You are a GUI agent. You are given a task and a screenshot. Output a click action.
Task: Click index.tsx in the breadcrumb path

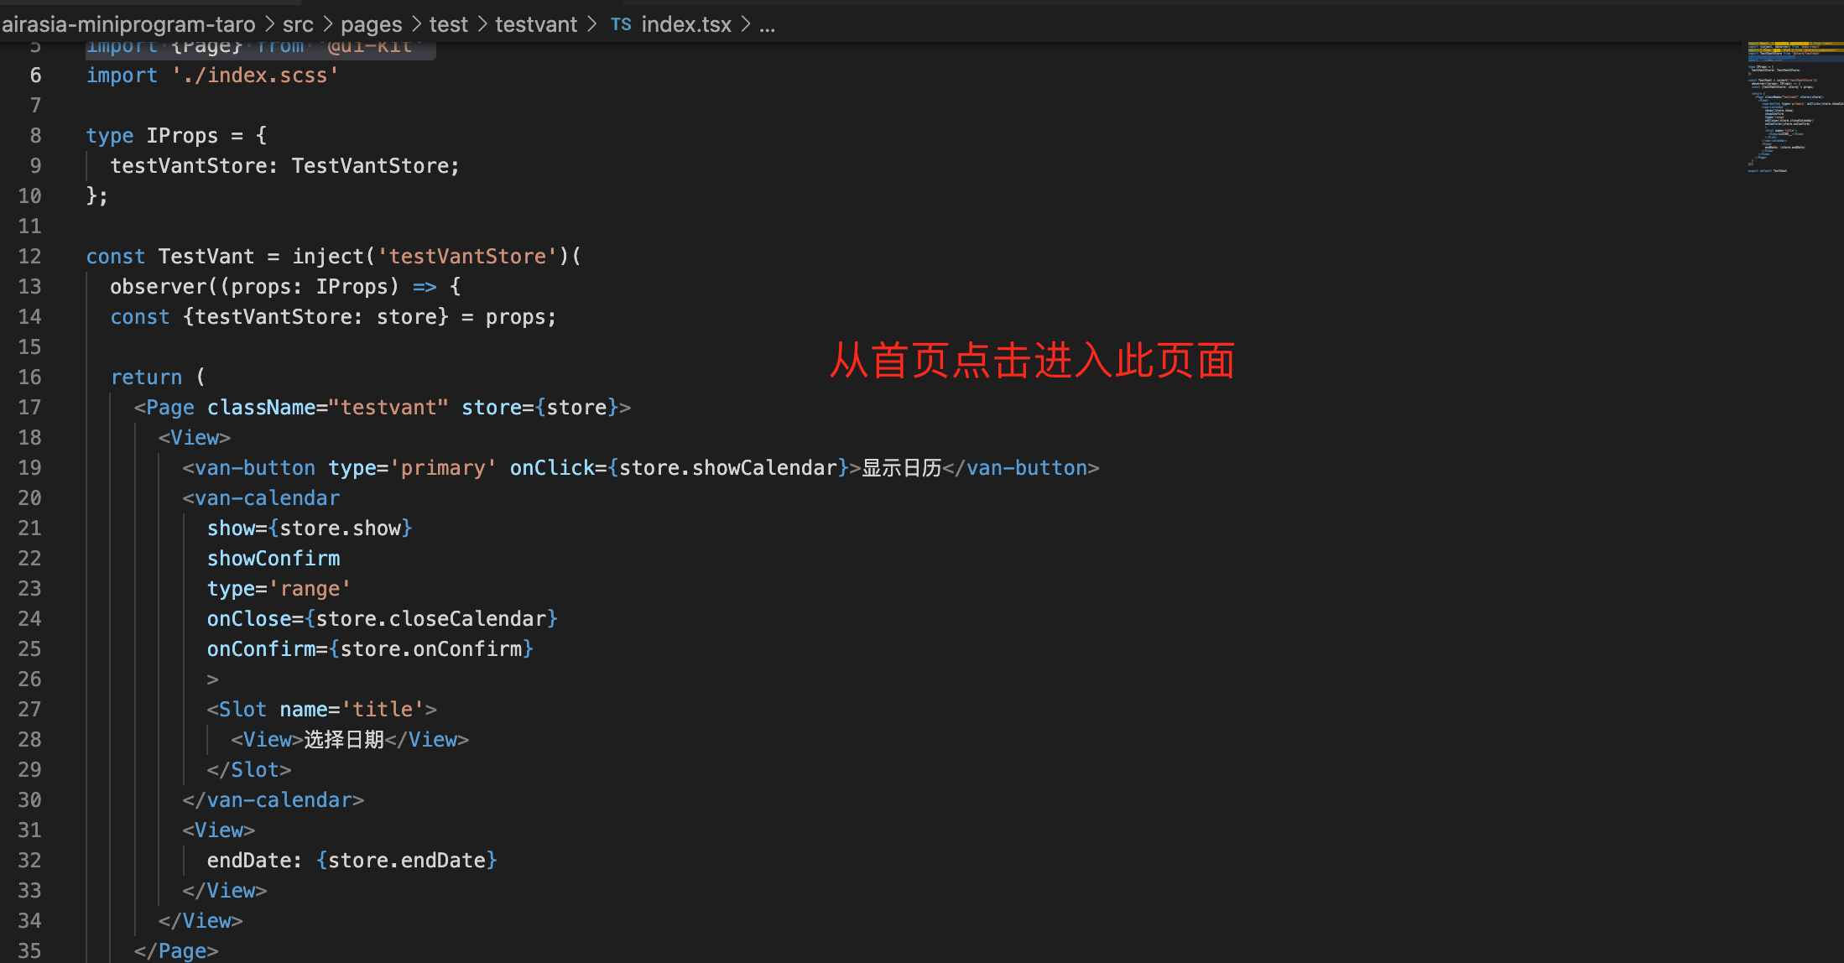click(x=686, y=24)
